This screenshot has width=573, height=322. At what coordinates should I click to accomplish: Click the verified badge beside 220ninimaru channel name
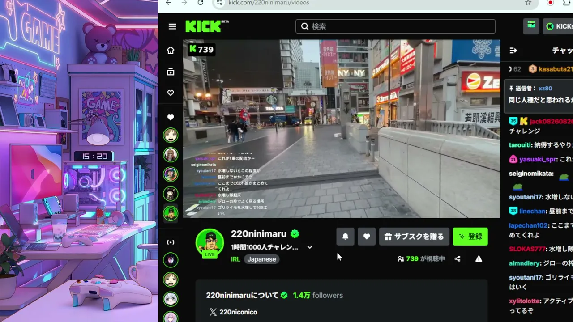point(295,234)
